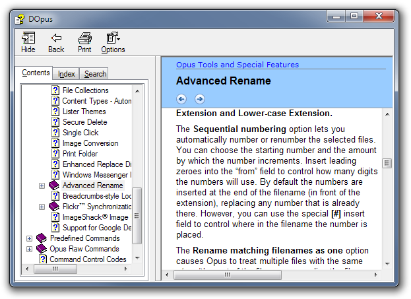The width and height of the screenshot is (411, 299).
Task: Click the ImageShack Image topic icon
Action: coord(55,217)
